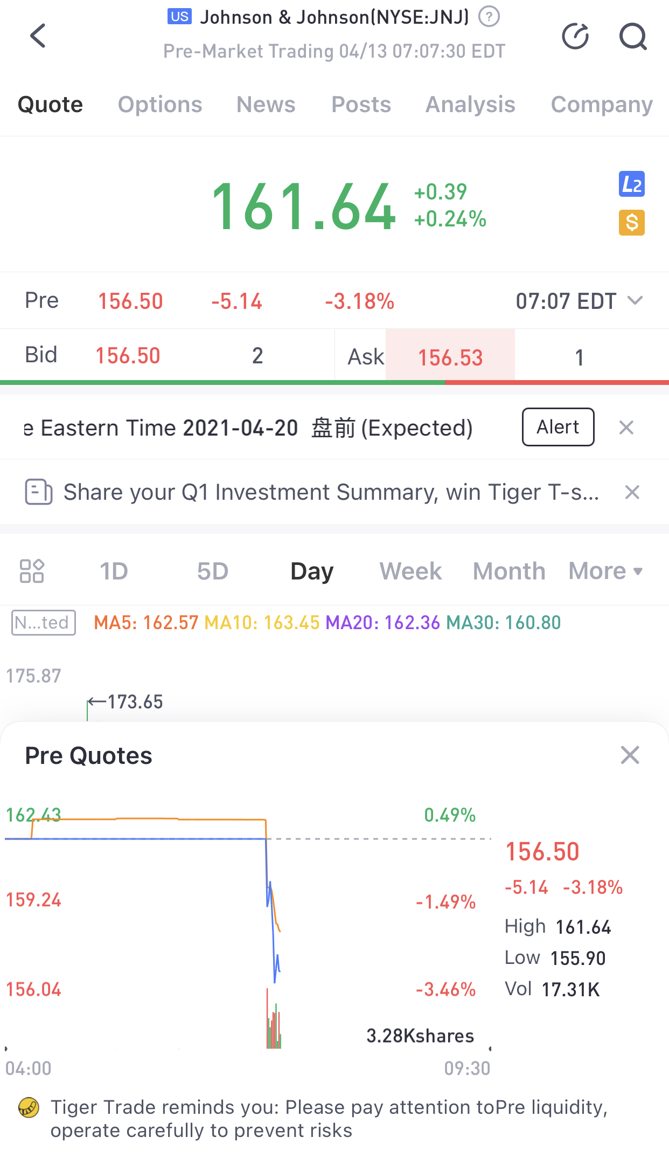Open the search magnifier icon
669x1158 pixels.
pyautogui.click(x=632, y=37)
